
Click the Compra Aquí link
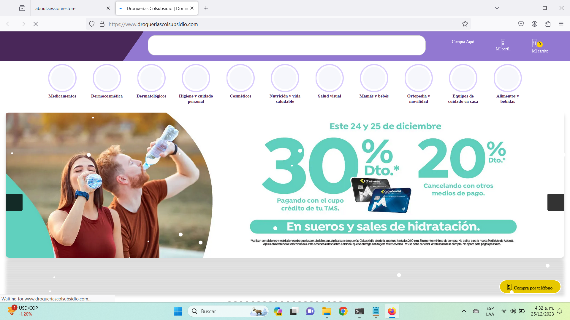(463, 42)
